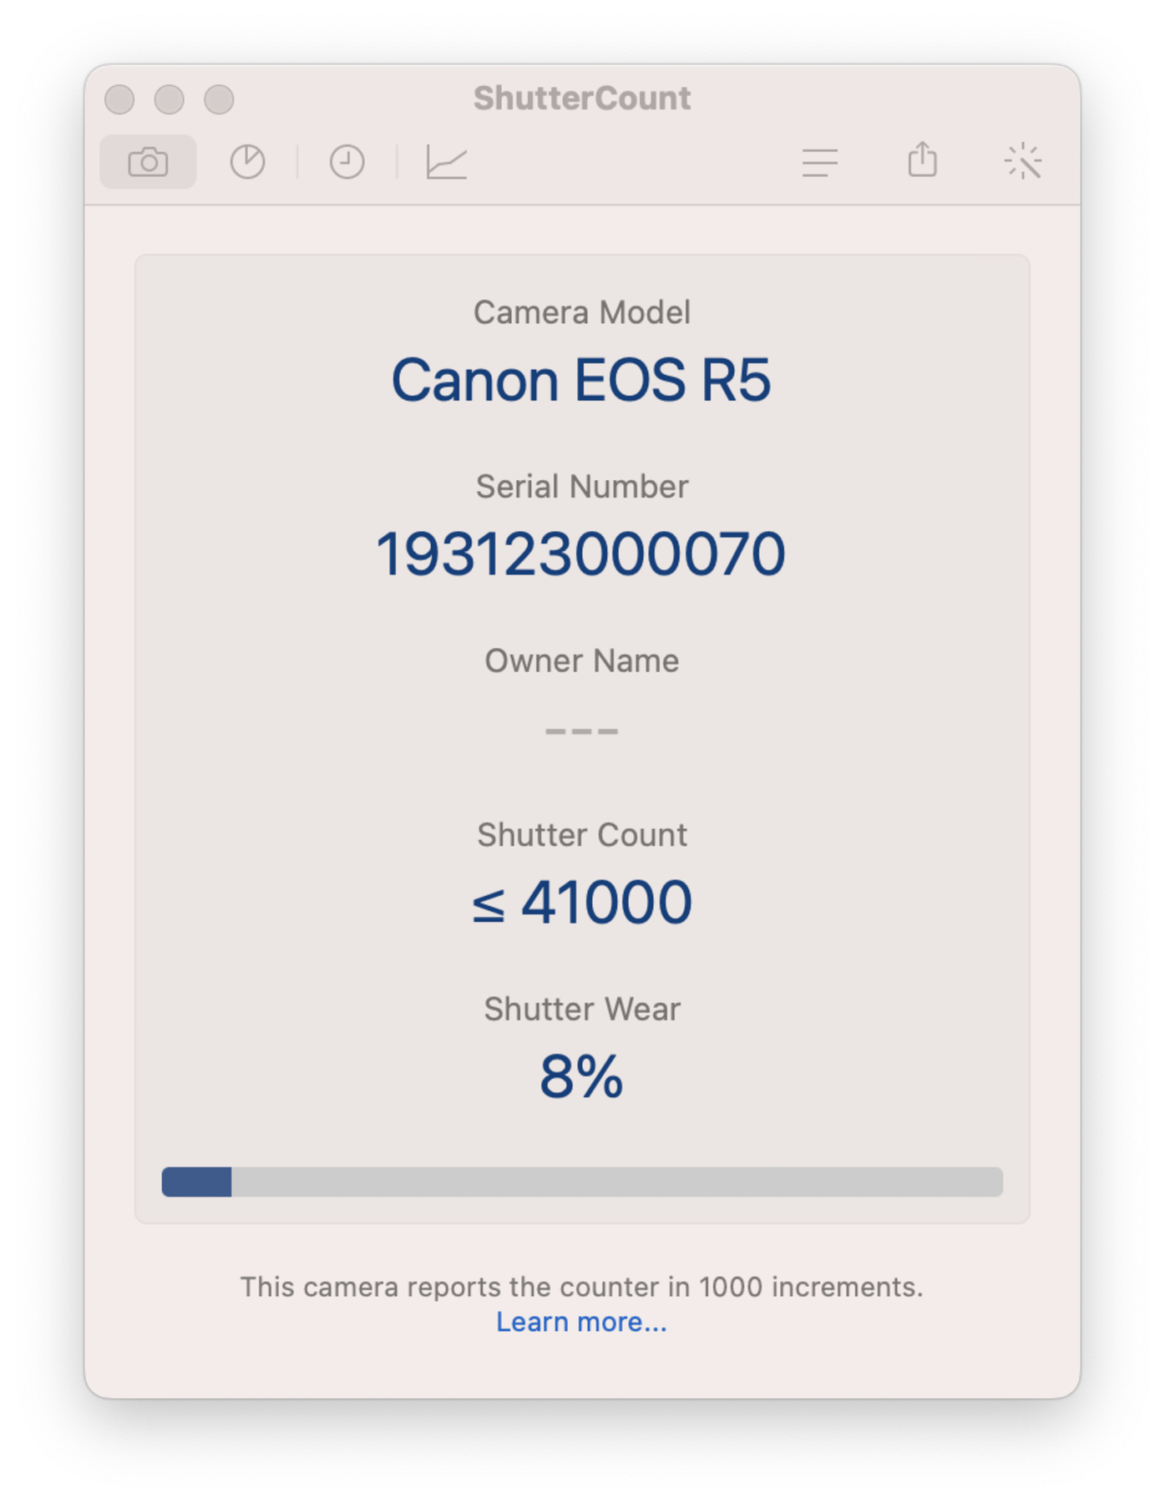Click the empty owner name dashes
Viewport: 1165px width, 1503px height.
click(581, 731)
